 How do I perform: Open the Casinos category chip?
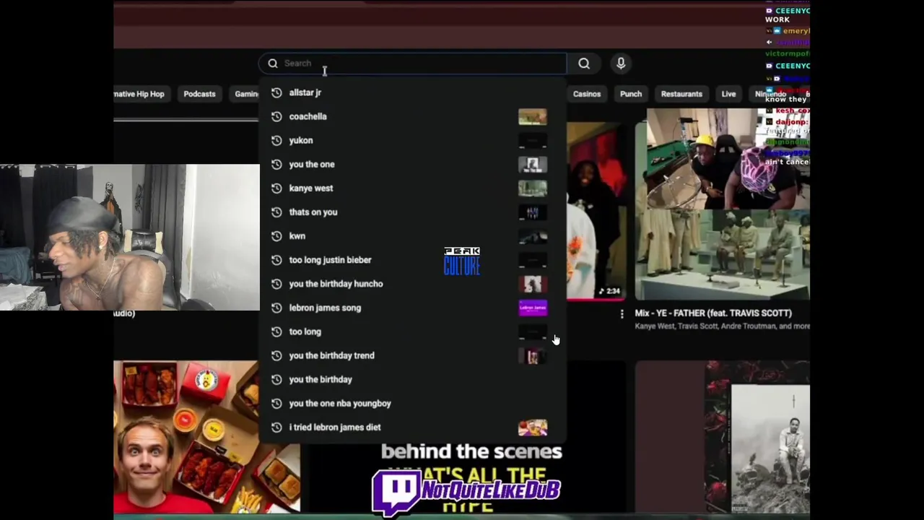586,94
